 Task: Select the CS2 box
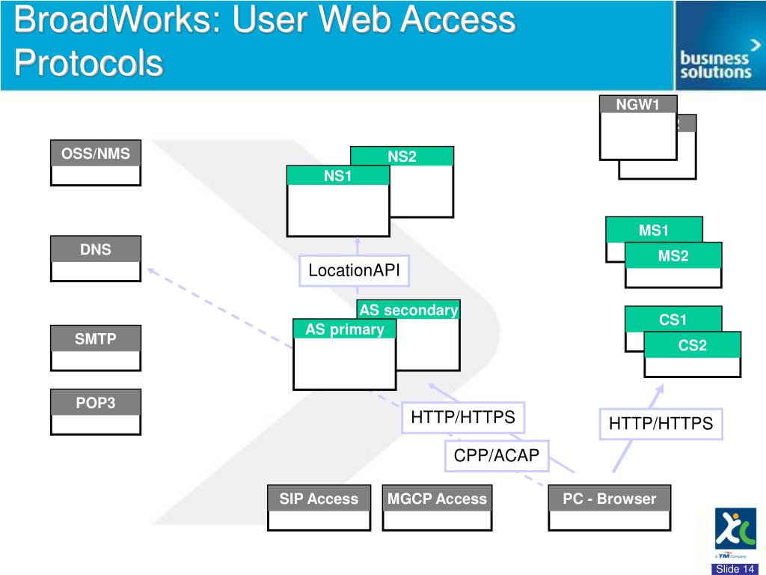pos(692,354)
